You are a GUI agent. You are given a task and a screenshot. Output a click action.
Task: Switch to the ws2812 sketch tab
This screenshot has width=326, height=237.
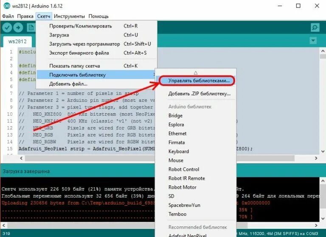pos(17,41)
